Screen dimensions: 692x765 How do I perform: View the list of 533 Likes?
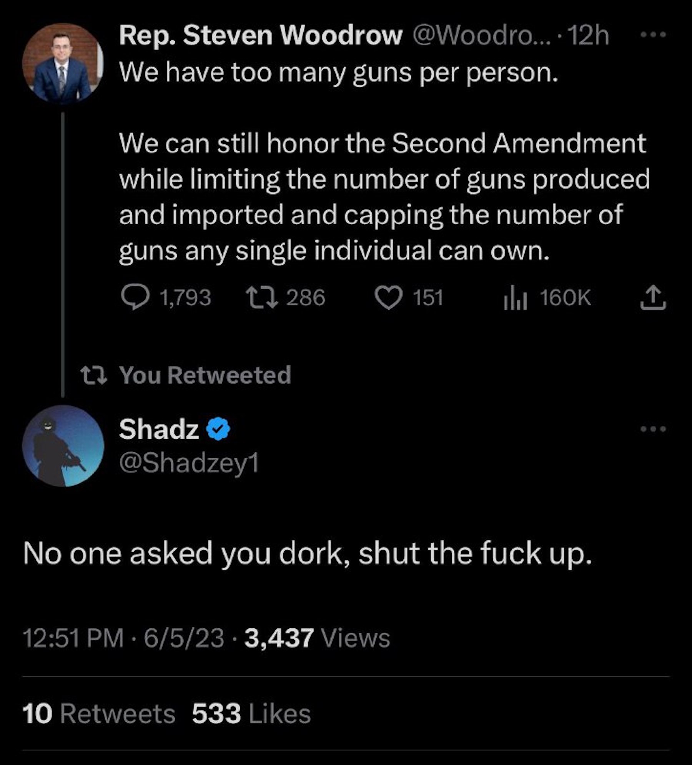point(251,714)
